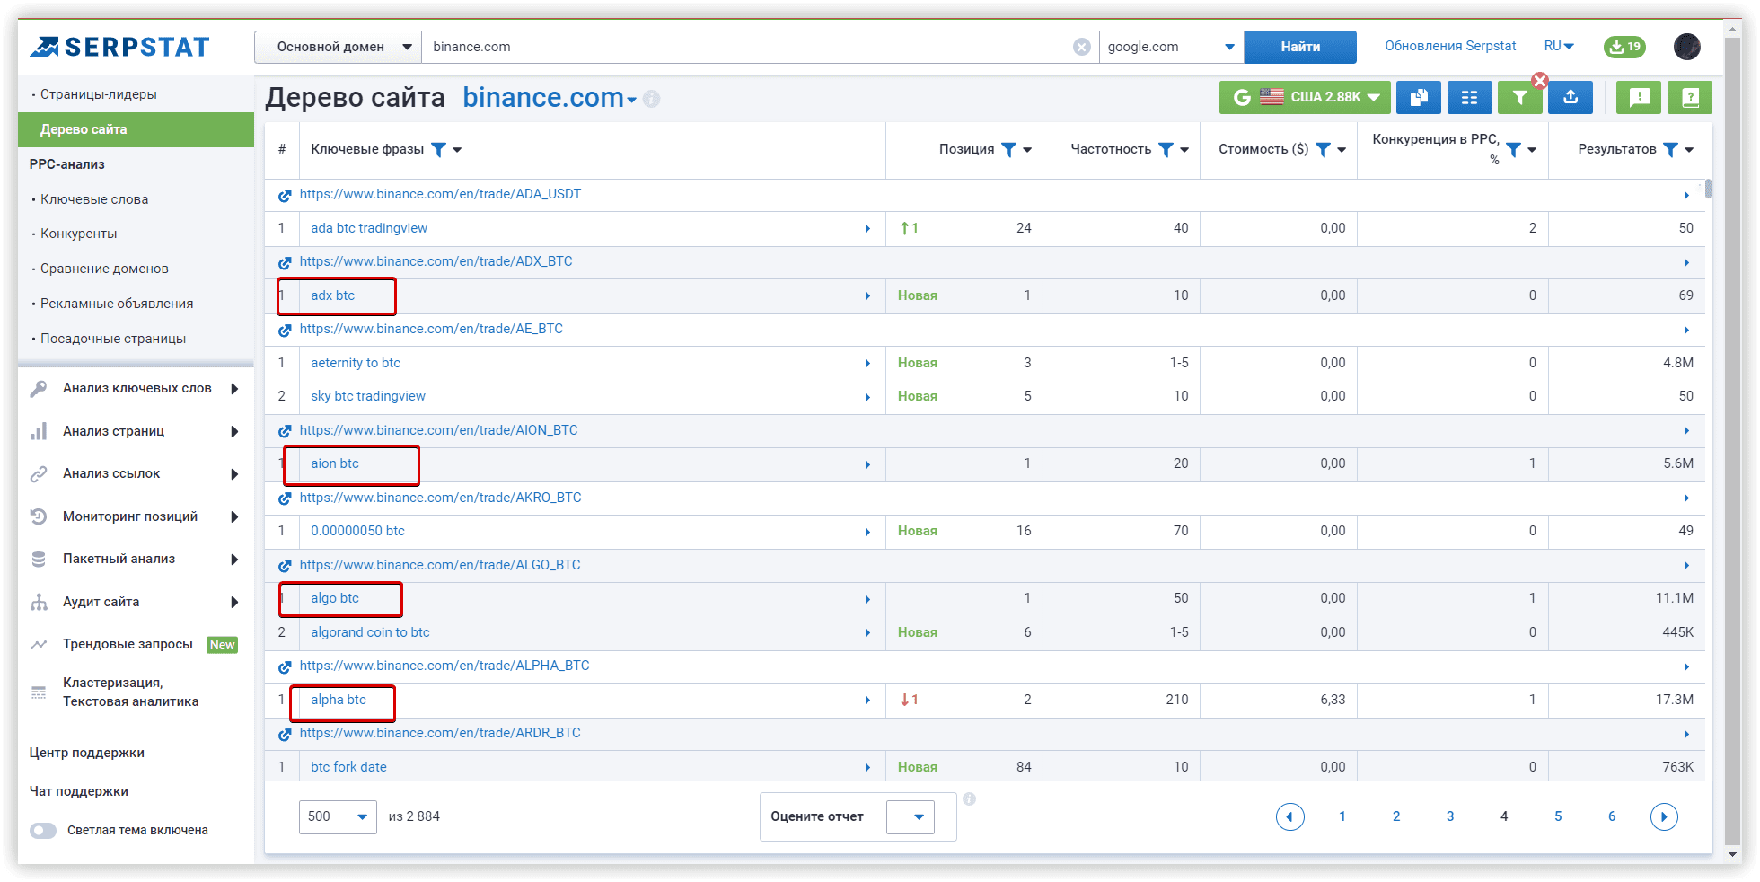The height and width of the screenshot is (882, 1760).
Task: Click the previous page arrow button
Action: click(x=1290, y=816)
